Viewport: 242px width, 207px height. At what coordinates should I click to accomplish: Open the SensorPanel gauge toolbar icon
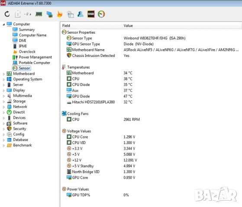coord(101,14)
